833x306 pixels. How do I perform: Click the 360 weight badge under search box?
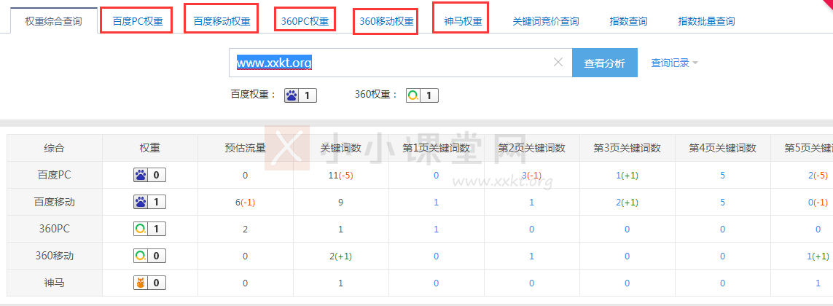tap(423, 95)
